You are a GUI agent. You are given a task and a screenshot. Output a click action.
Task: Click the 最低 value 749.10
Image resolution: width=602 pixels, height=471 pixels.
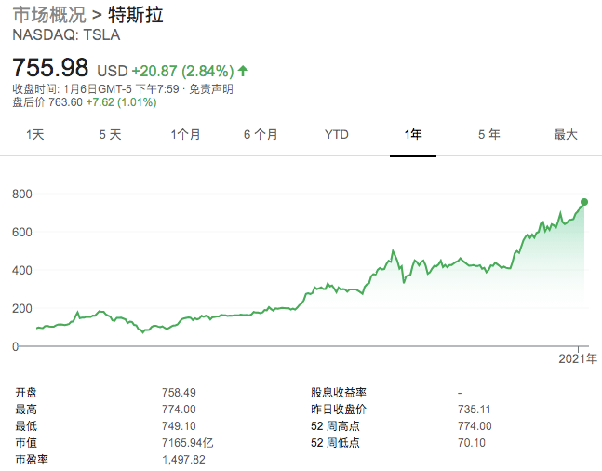[x=179, y=426]
